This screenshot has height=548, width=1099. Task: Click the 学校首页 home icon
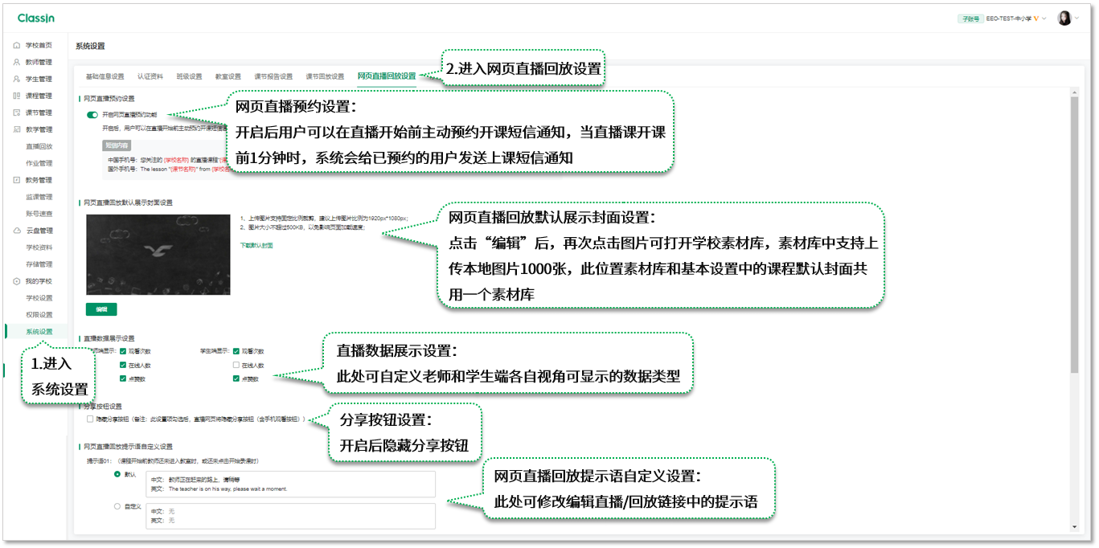point(17,46)
